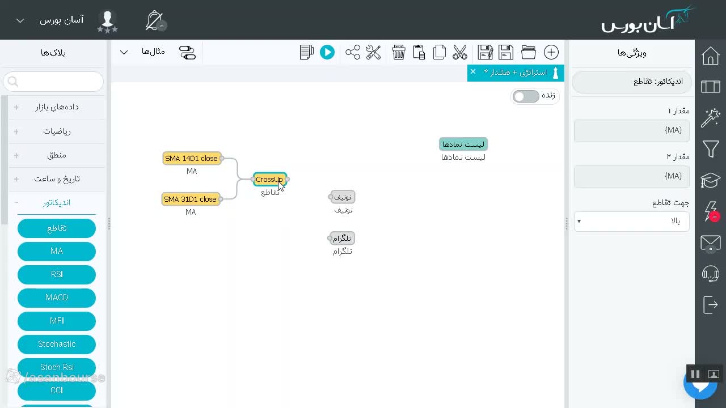Open the جهت تقاطع dropdown
The height and width of the screenshot is (408, 726).
tap(632, 221)
